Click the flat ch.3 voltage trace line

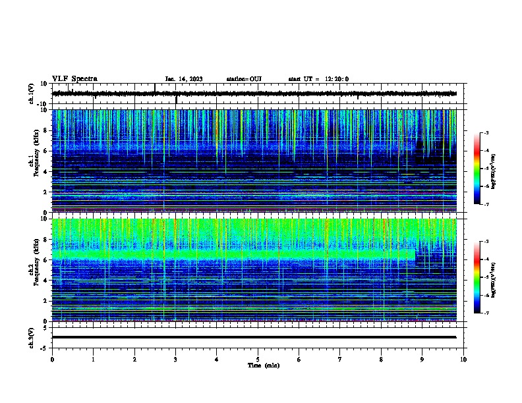[x=254, y=337]
